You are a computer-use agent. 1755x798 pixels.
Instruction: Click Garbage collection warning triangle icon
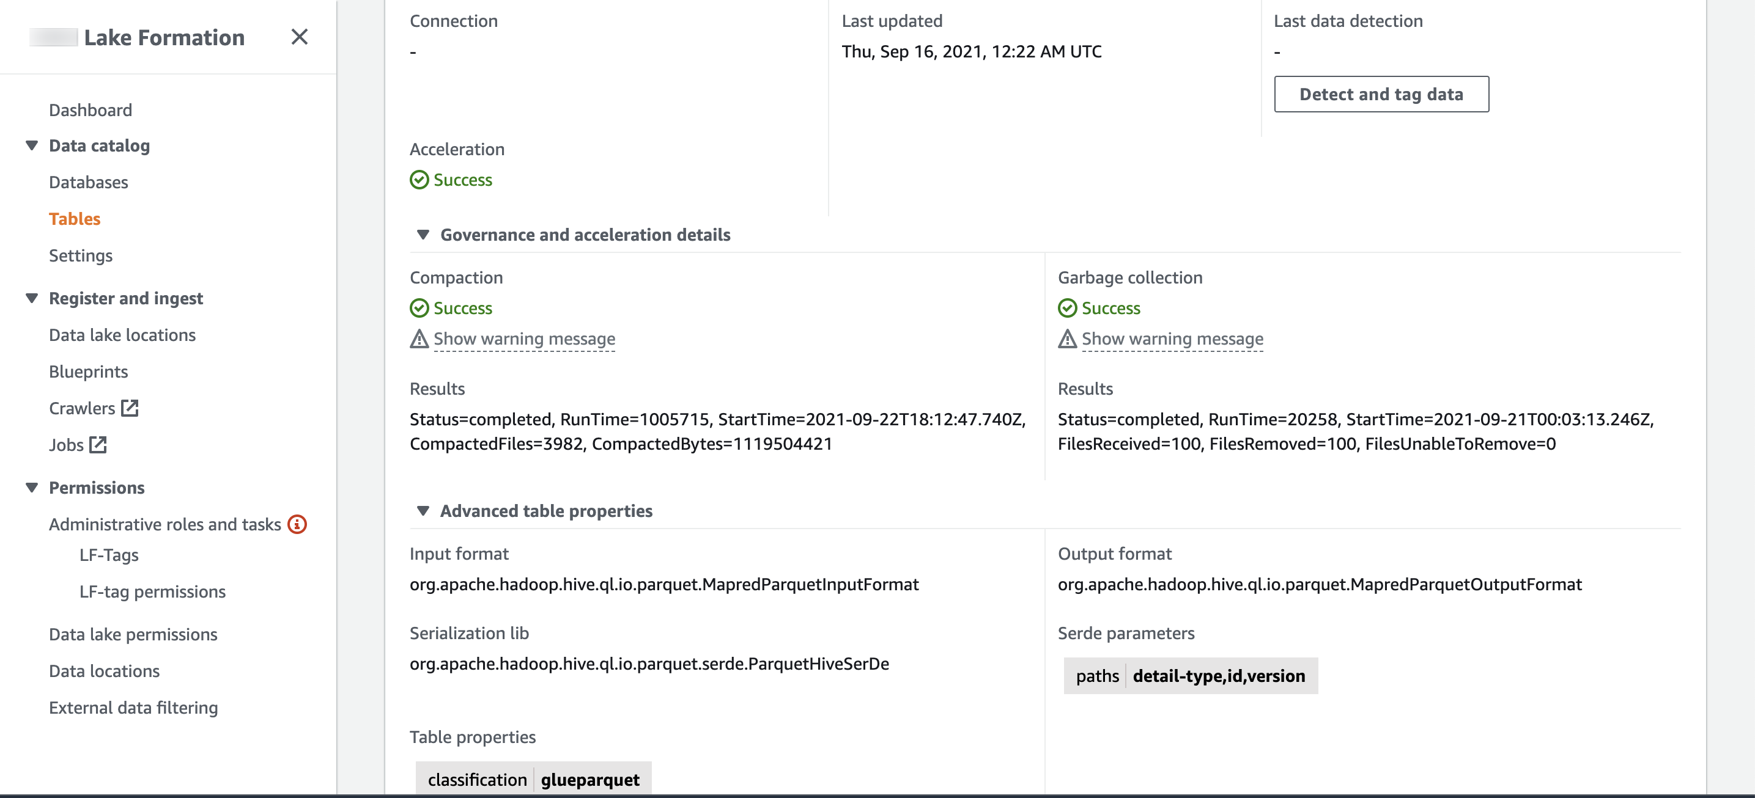coord(1067,339)
